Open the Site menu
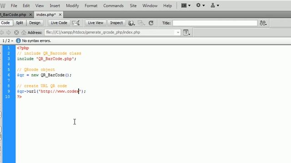 tap(133, 6)
